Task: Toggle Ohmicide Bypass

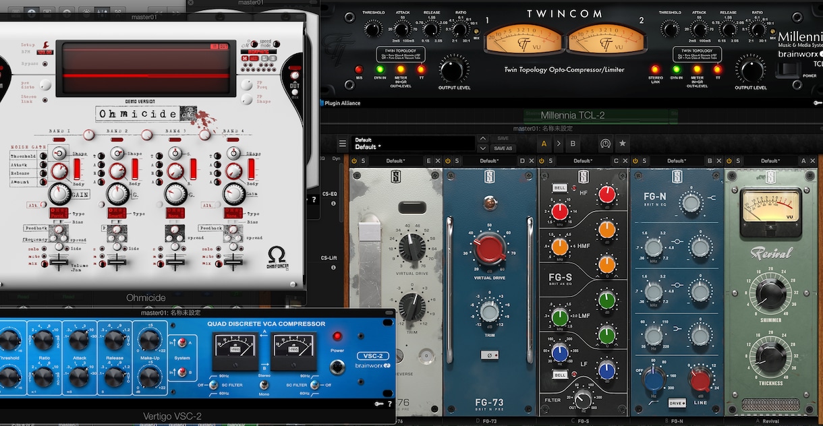Action: pos(45,64)
